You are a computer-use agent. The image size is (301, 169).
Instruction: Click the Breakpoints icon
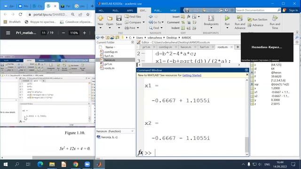(211, 18)
